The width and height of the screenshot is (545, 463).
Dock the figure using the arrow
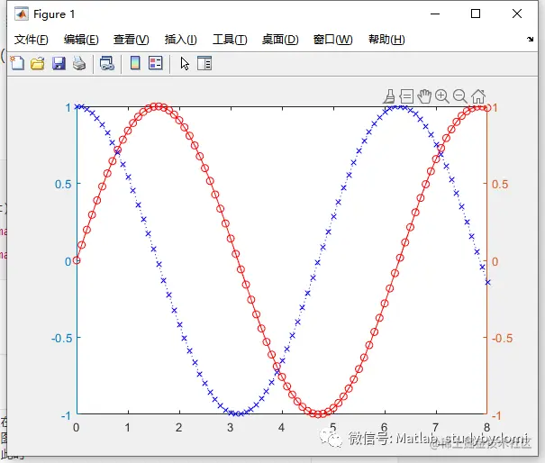point(530,40)
